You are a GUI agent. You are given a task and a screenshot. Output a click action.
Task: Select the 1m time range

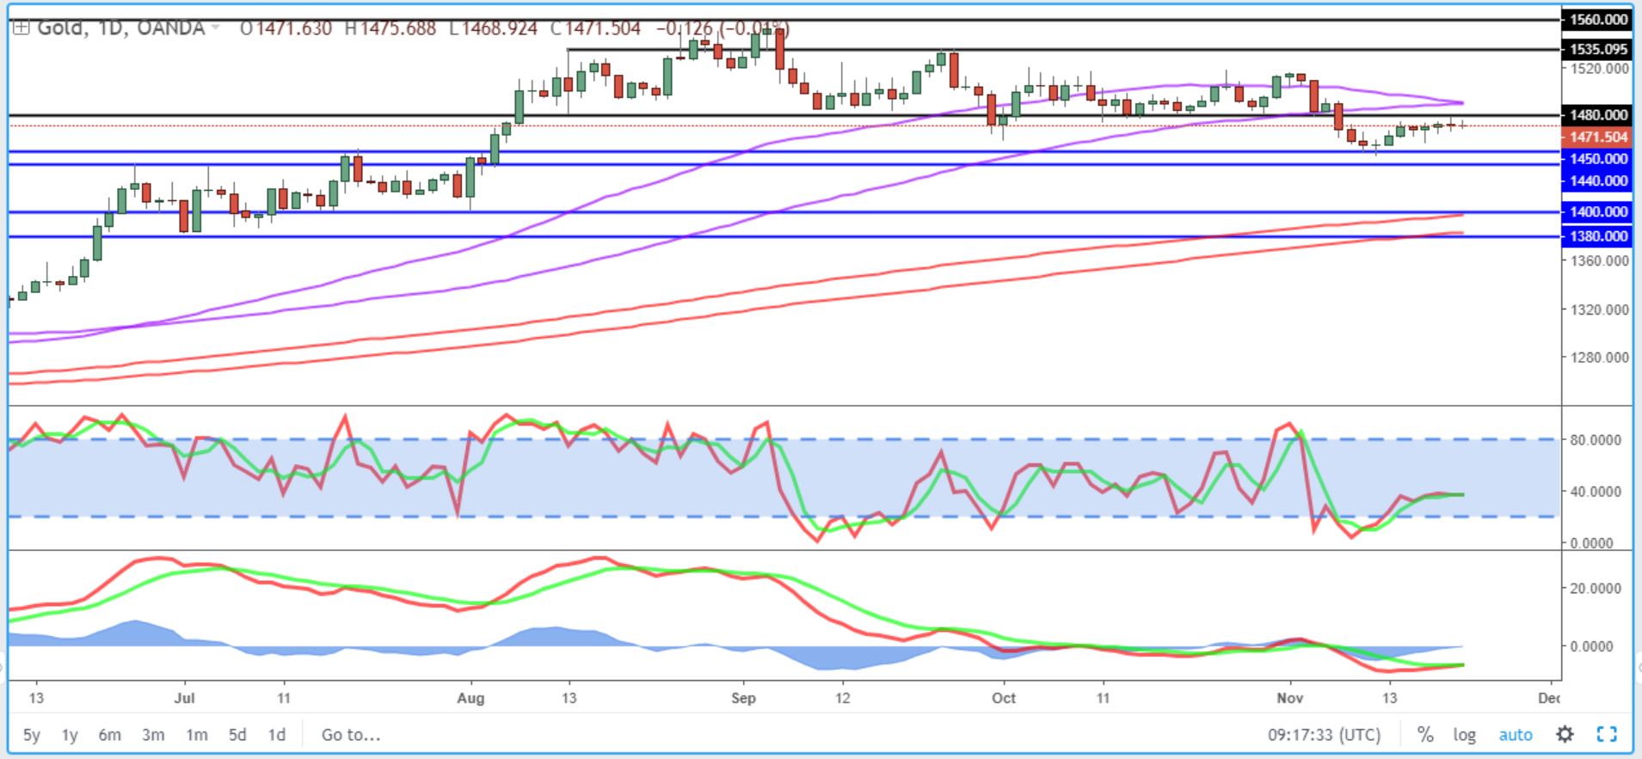coord(197,735)
